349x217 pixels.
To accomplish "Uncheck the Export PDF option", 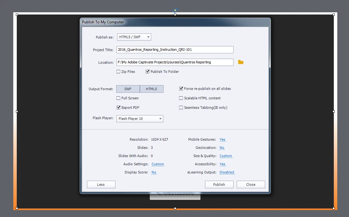I will [118, 107].
